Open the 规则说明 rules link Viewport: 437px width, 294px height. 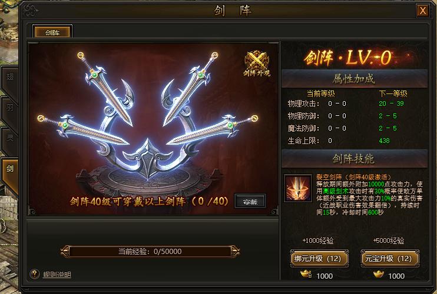point(57,275)
